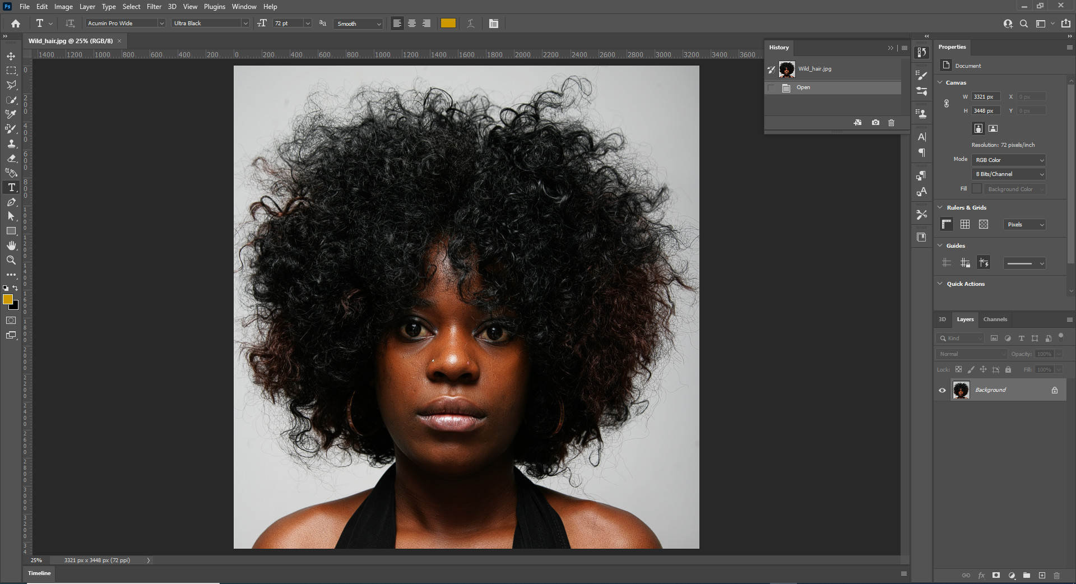Image resolution: width=1076 pixels, height=584 pixels.
Task: Select the Hand tool
Action: [x=11, y=245]
